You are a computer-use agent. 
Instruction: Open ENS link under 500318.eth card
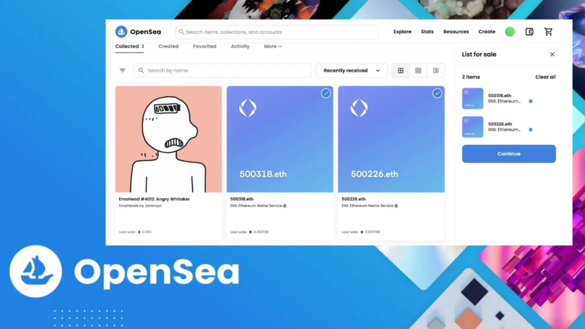click(256, 206)
